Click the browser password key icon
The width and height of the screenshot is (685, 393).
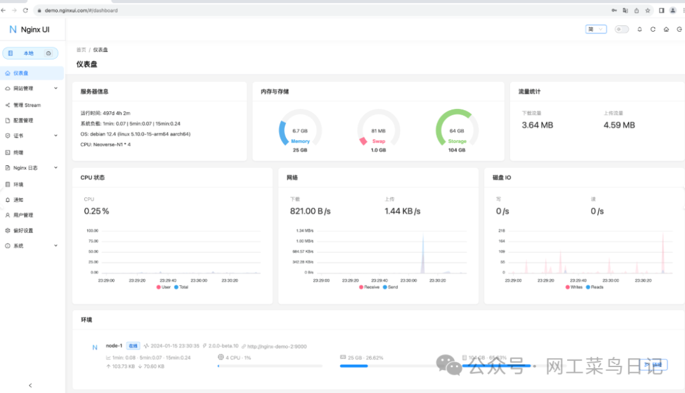tap(614, 11)
